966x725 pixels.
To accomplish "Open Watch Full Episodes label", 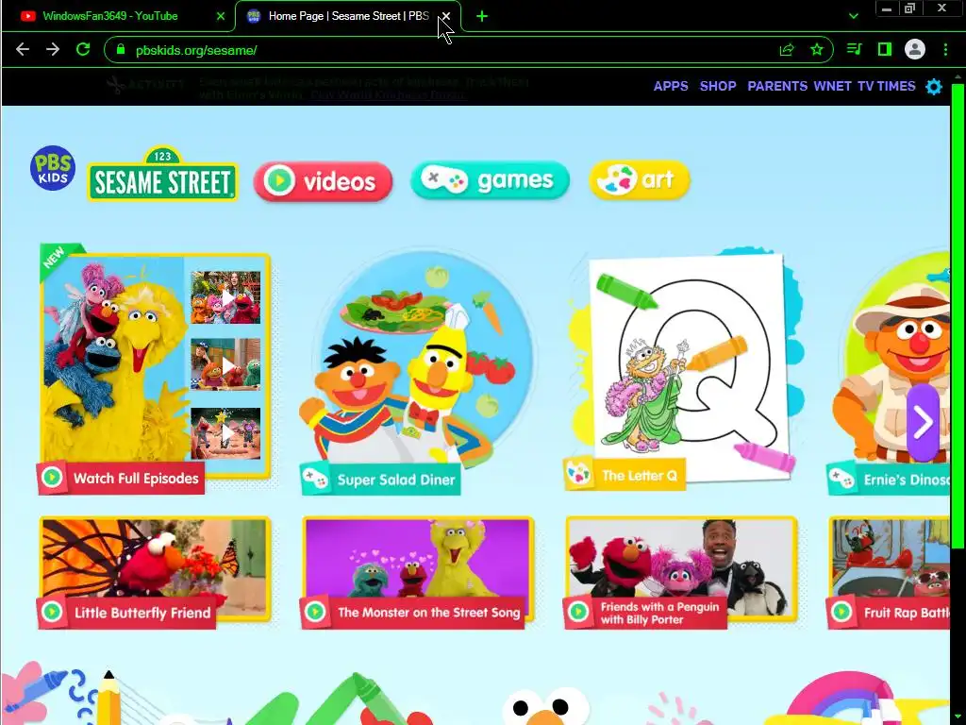I will [122, 478].
